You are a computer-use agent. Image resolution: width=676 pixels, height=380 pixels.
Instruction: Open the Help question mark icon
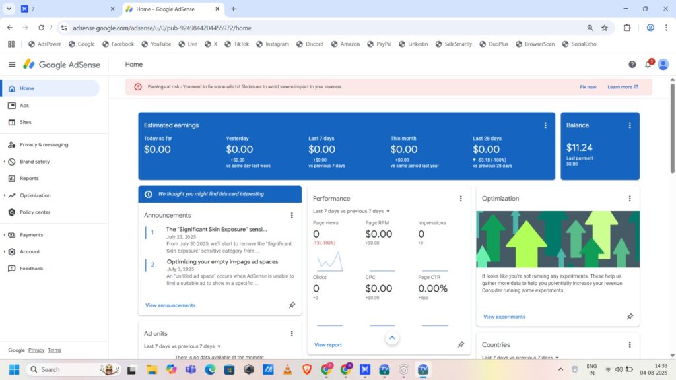(x=632, y=64)
